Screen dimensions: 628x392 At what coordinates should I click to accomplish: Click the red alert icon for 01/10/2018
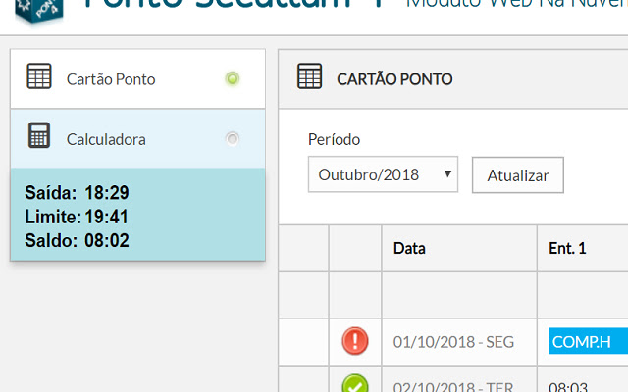point(355,341)
